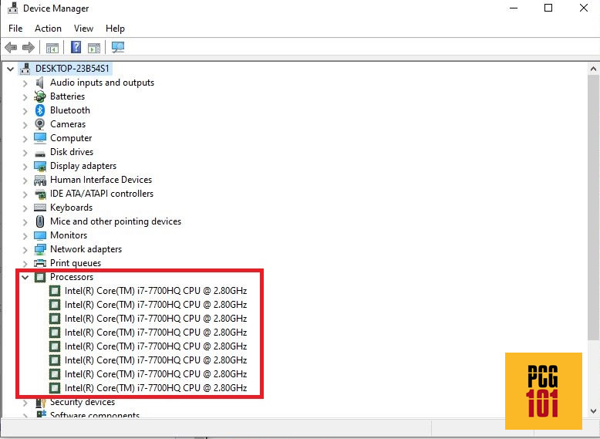Select the fourth i7-7700HQ processor entry
The image size is (600, 439).
[156, 333]
